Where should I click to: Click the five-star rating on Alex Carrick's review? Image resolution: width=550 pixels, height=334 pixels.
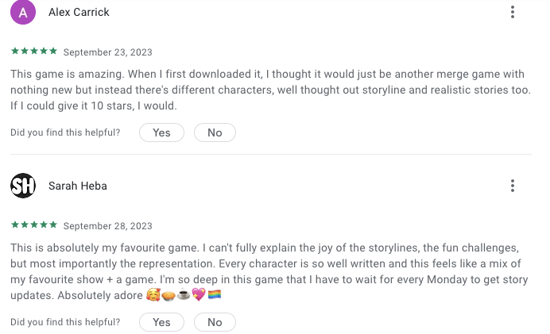(34, 52)
